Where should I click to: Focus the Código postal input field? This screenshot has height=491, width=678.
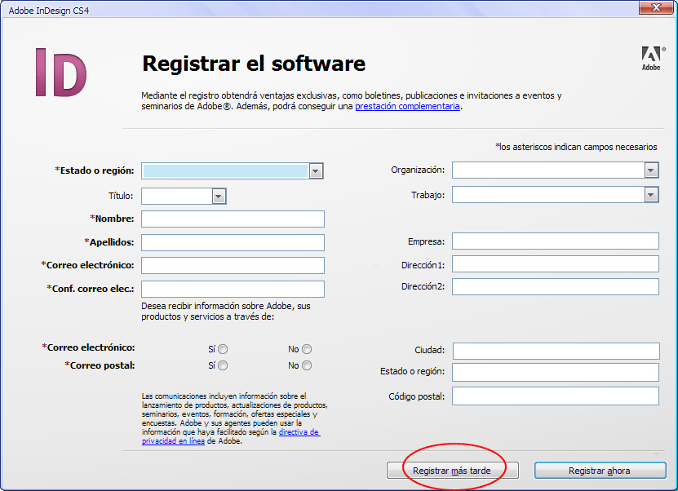coord(556,396)
